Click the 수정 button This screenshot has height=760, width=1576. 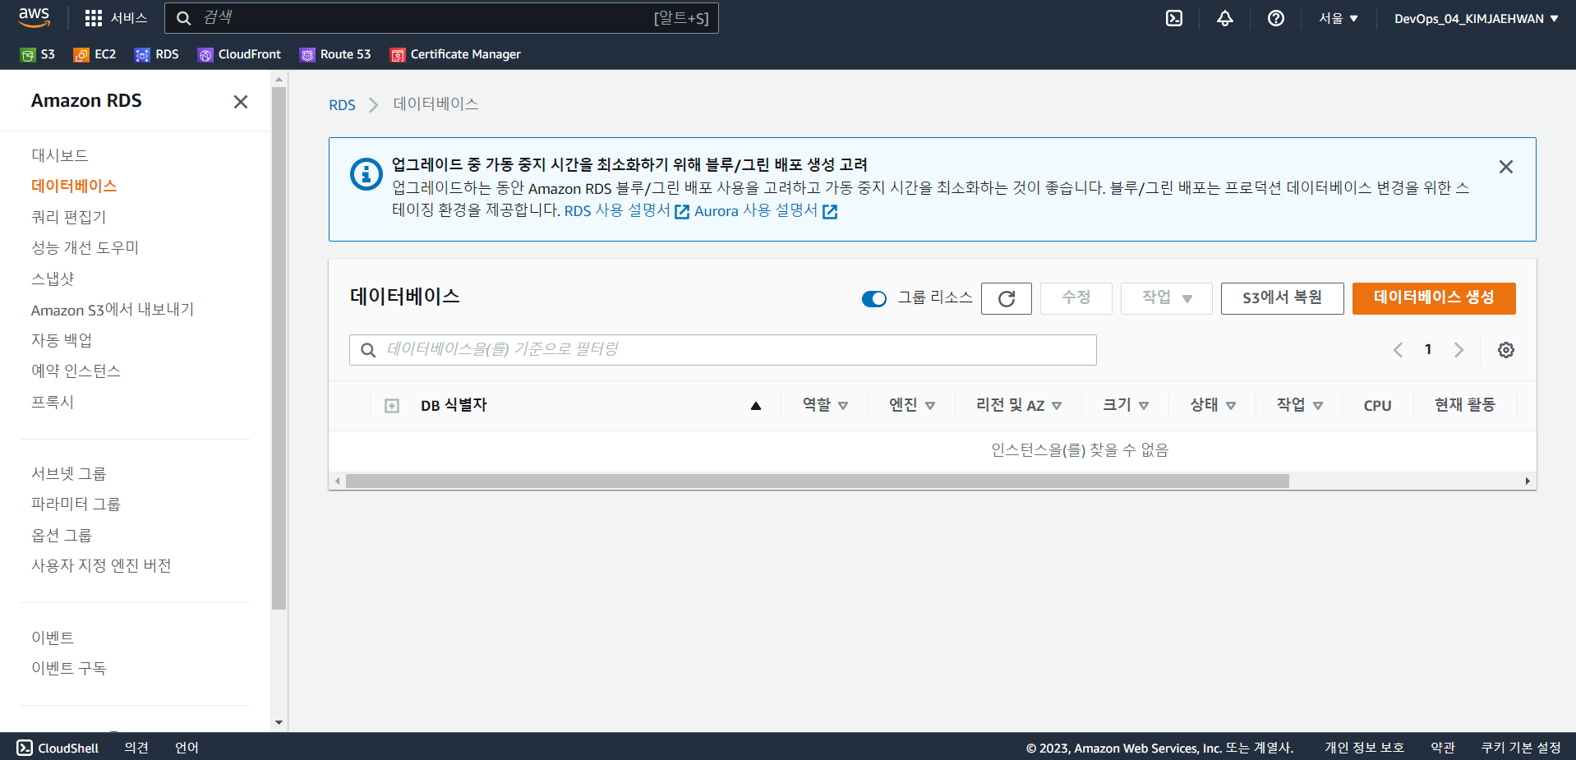tap(1076, 298)
